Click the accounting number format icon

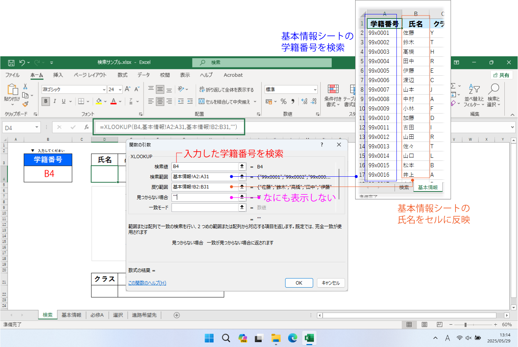(x=269, y=101)
